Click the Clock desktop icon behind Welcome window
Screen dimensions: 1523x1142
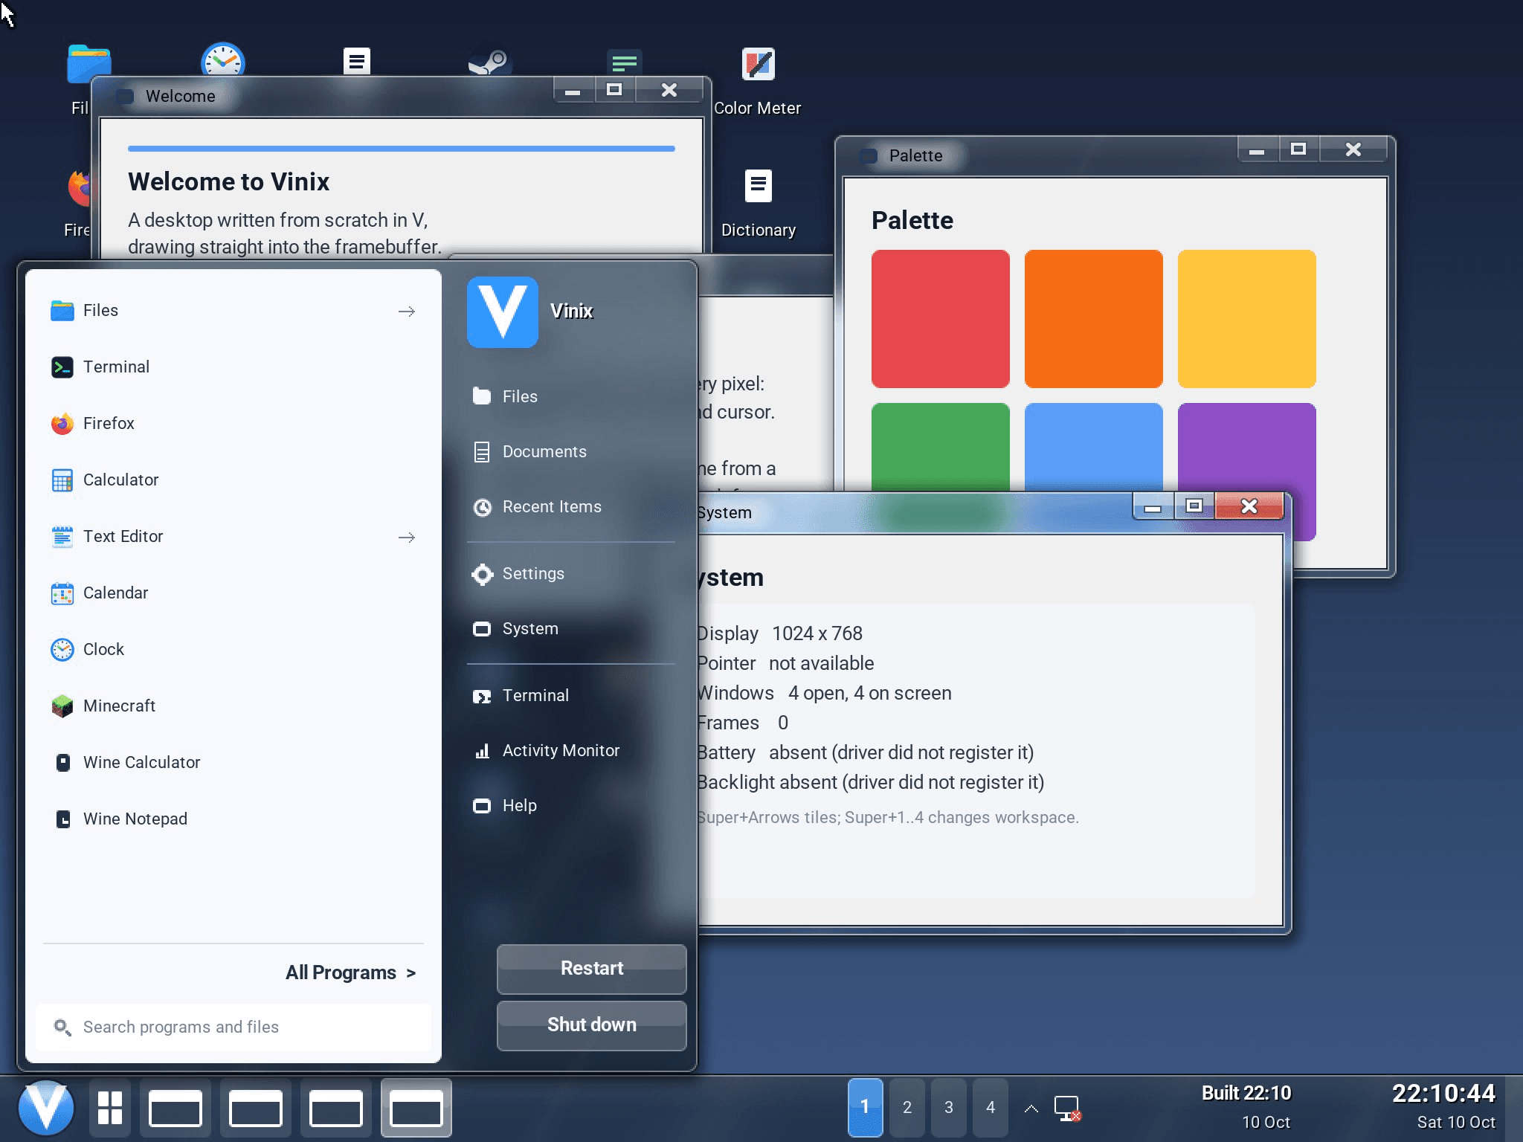222,59
